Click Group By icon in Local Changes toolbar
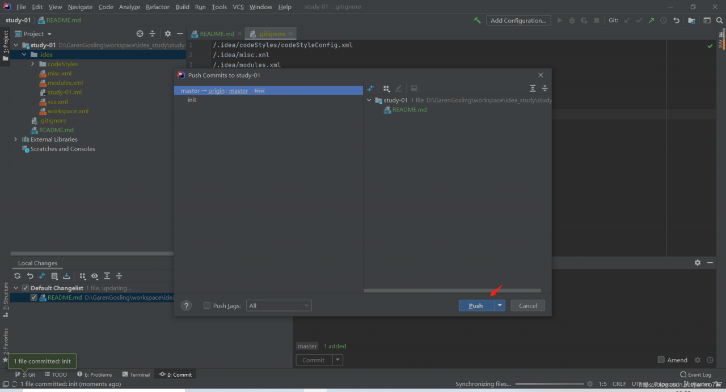726x392 pixels. 83,276
